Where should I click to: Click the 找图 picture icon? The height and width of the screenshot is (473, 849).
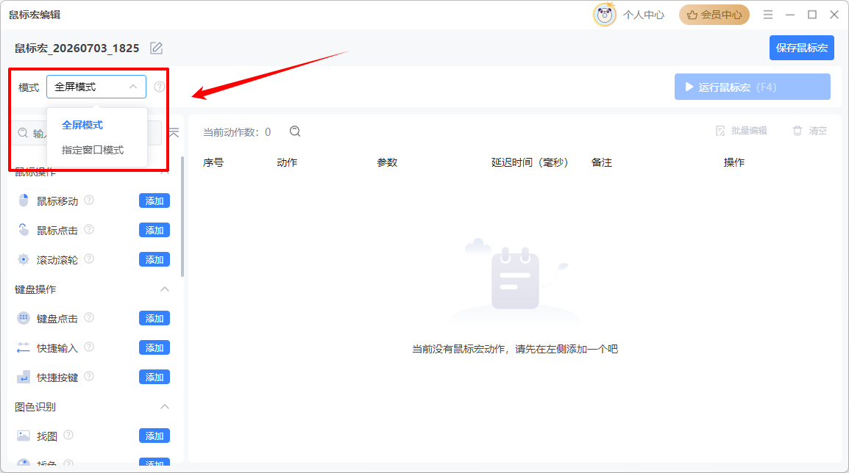coord(24,436)
